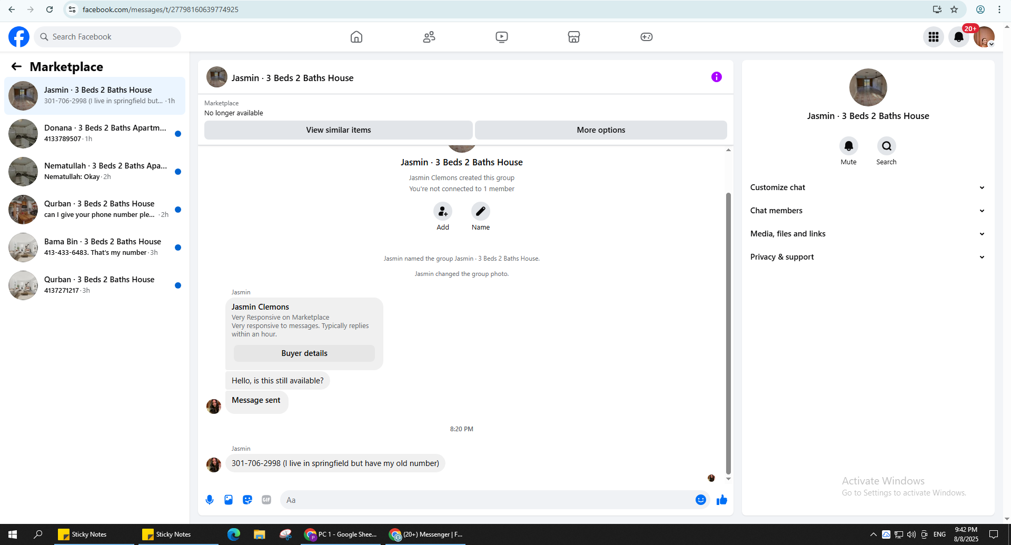Open the Bama Bin conversation
This screenshot has width=1011, height=545.
click(95, 247)
